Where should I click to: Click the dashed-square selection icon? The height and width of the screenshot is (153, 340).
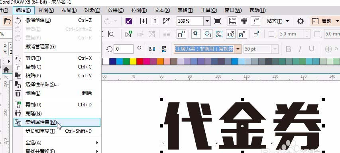coord(219,34)
